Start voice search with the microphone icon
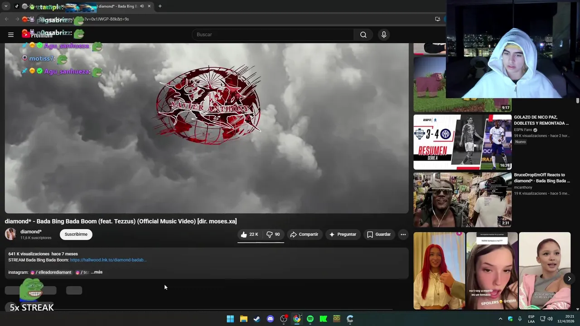 384,34
